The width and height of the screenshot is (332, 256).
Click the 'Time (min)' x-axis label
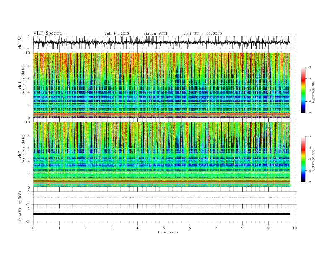[168, 232]
